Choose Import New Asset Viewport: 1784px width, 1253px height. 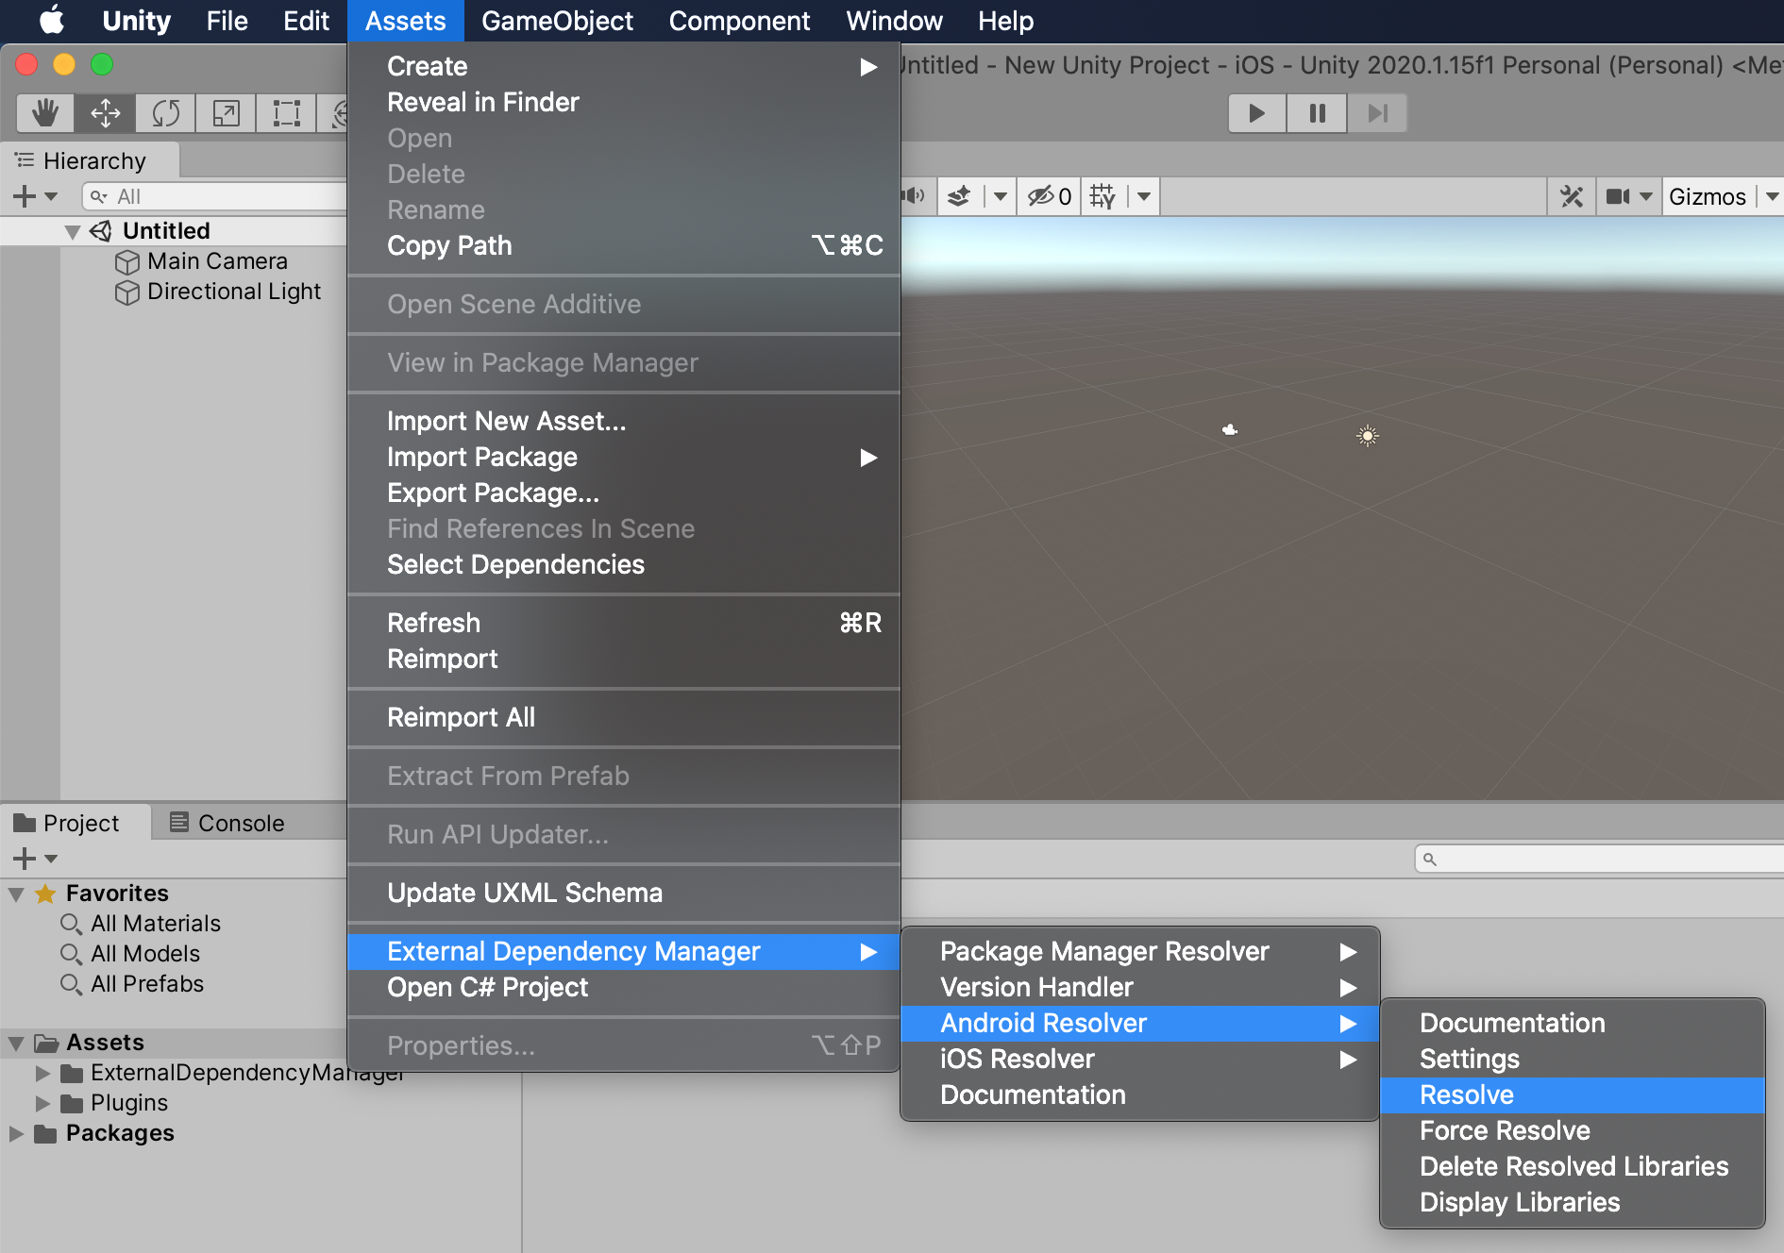624,421
